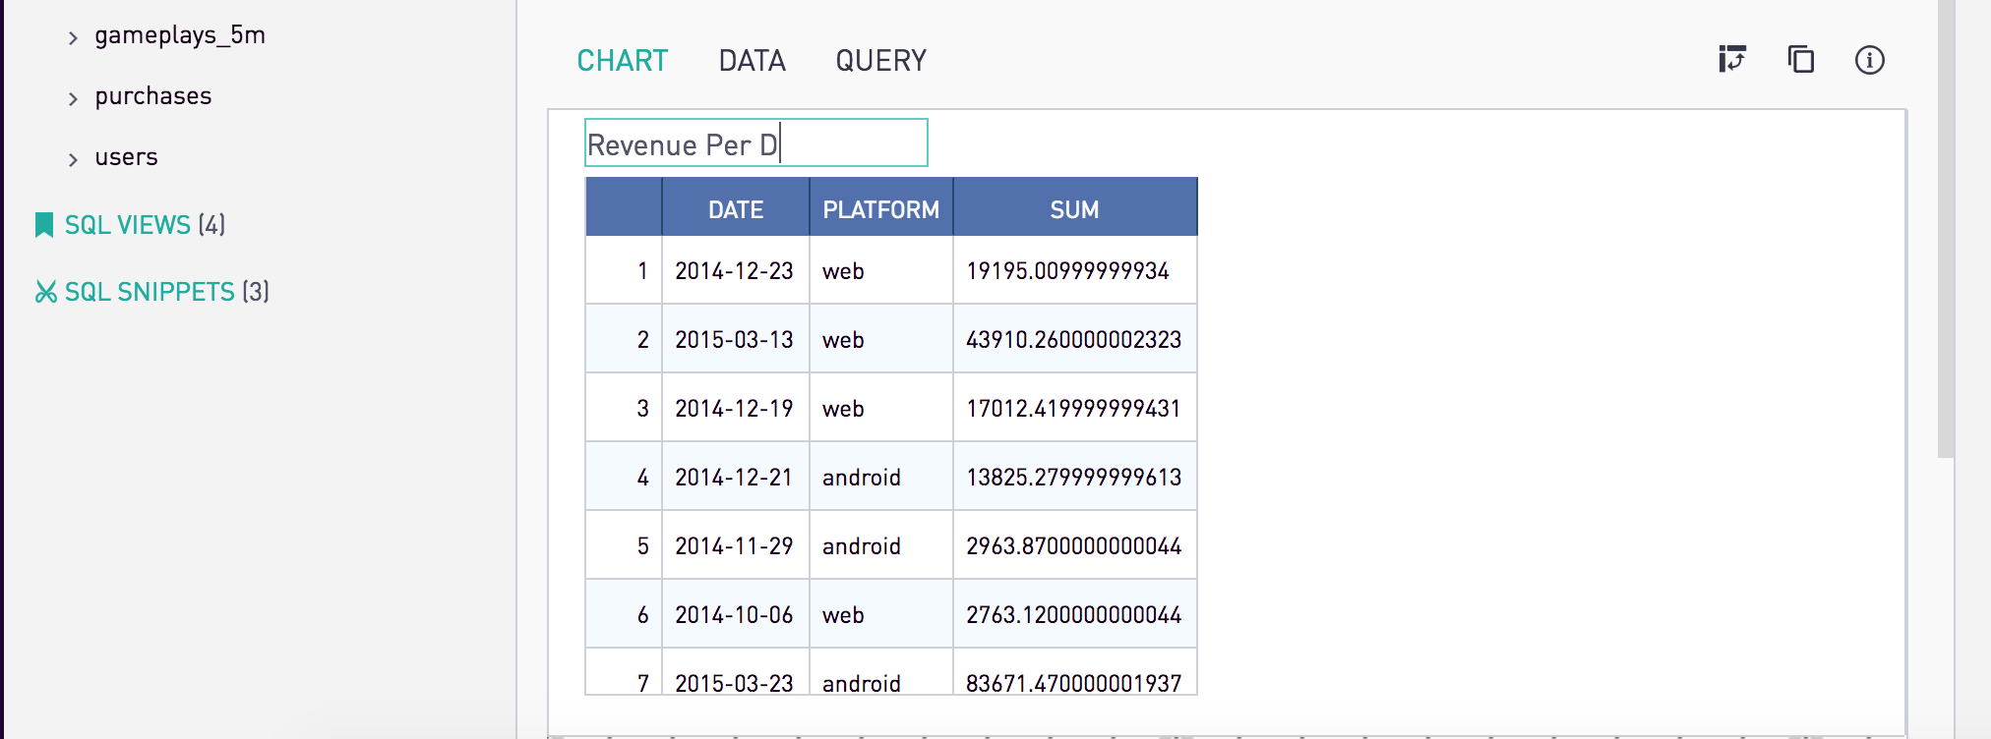The height and width of the screenshot is (739, 1991).
Task: Click row number 5 cell
Action: (x=624, y=545)
